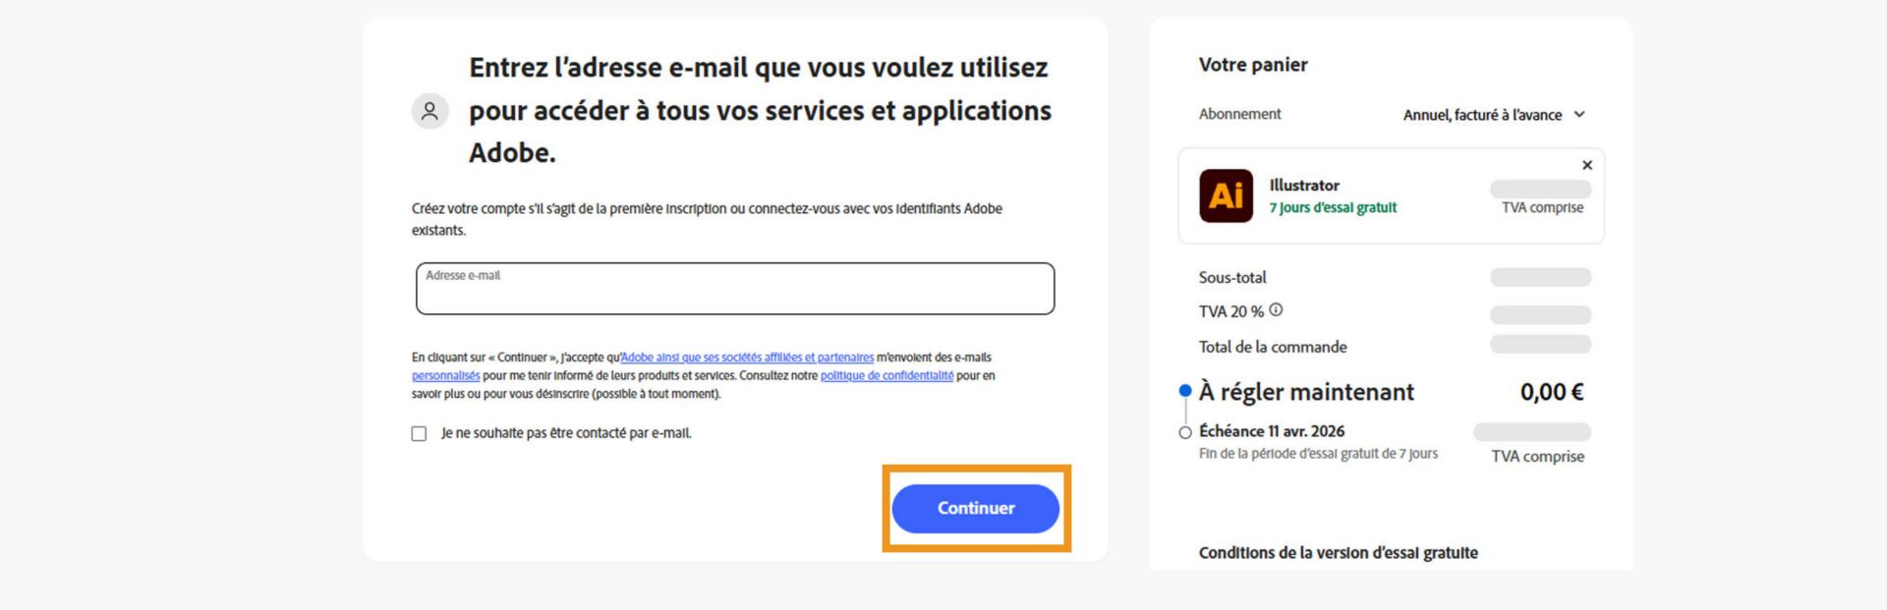Viewport: 1887px width, 610px height.
Task: Click the person account icon
Action: (429, 111)
